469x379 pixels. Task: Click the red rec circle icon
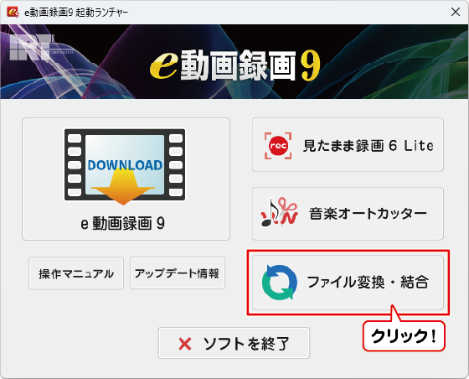point(278,146)
